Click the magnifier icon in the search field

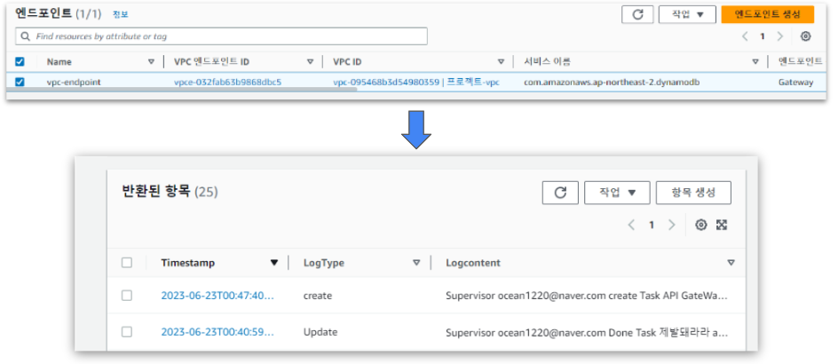(25, 36)
